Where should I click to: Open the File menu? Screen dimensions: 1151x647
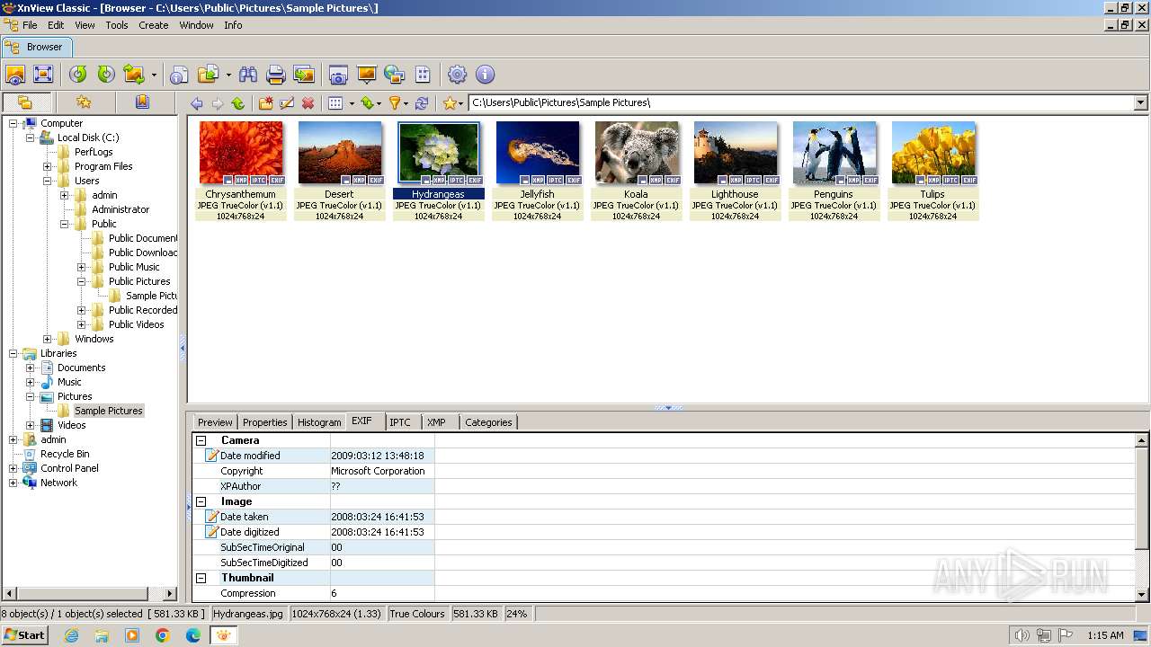tap(30, 25)
